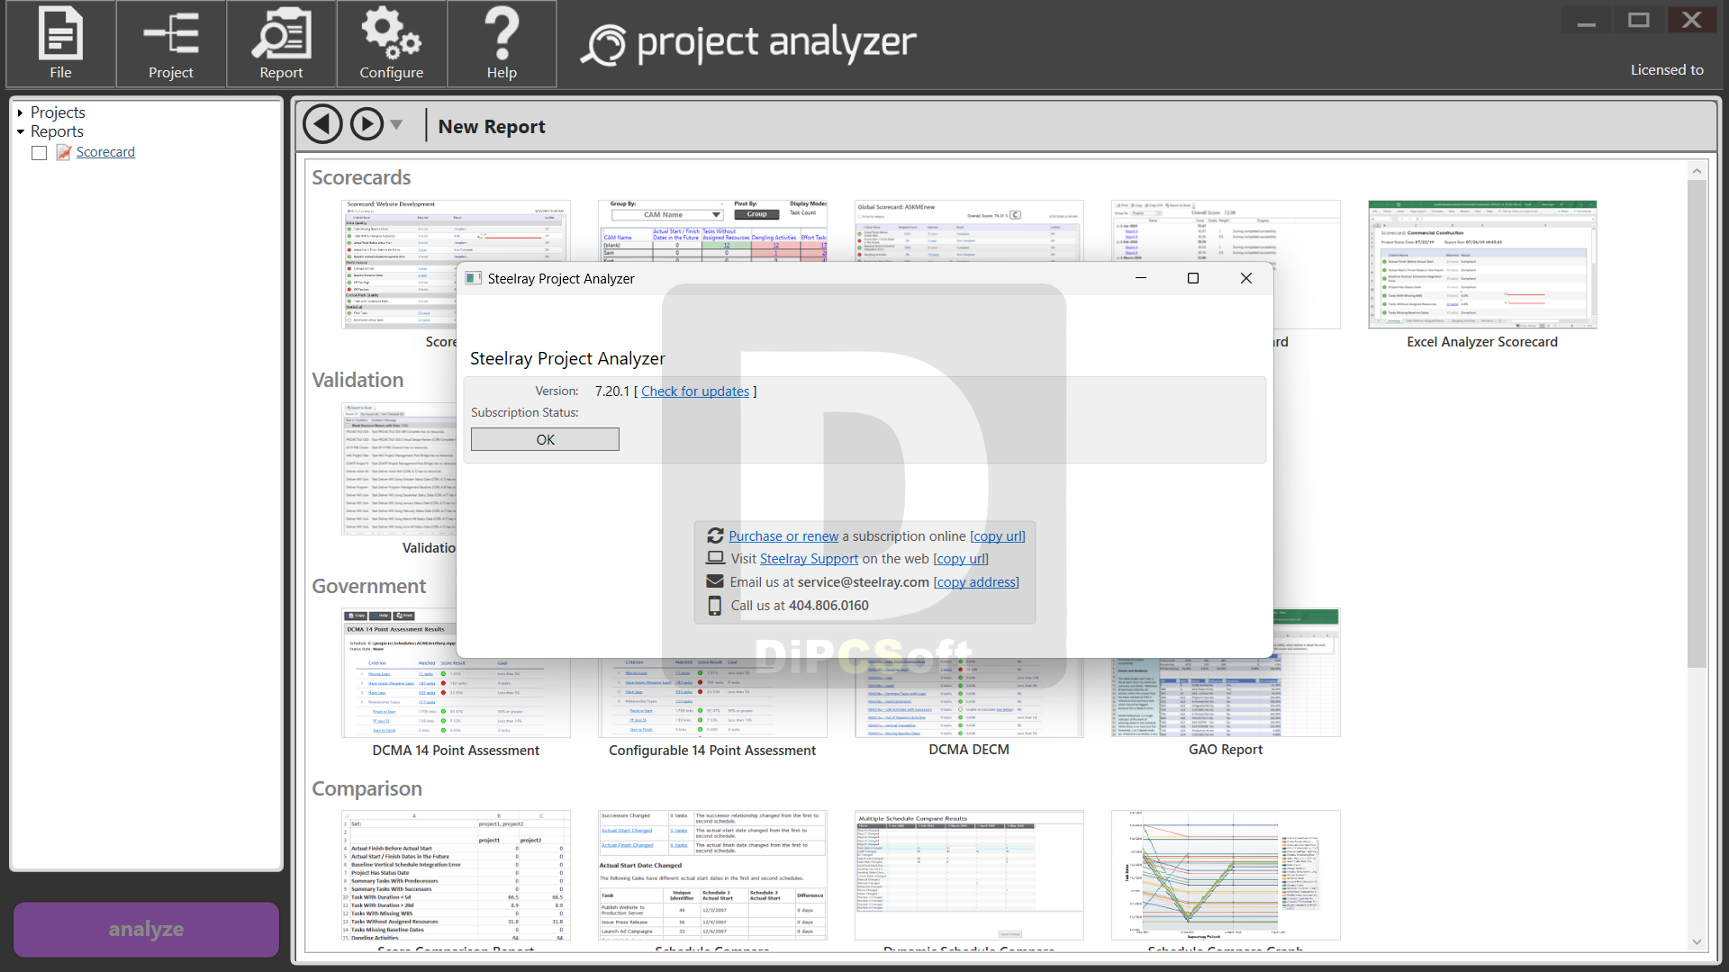Click the envelope email icon
This screenshot has width=1729, height=972.
715,581
